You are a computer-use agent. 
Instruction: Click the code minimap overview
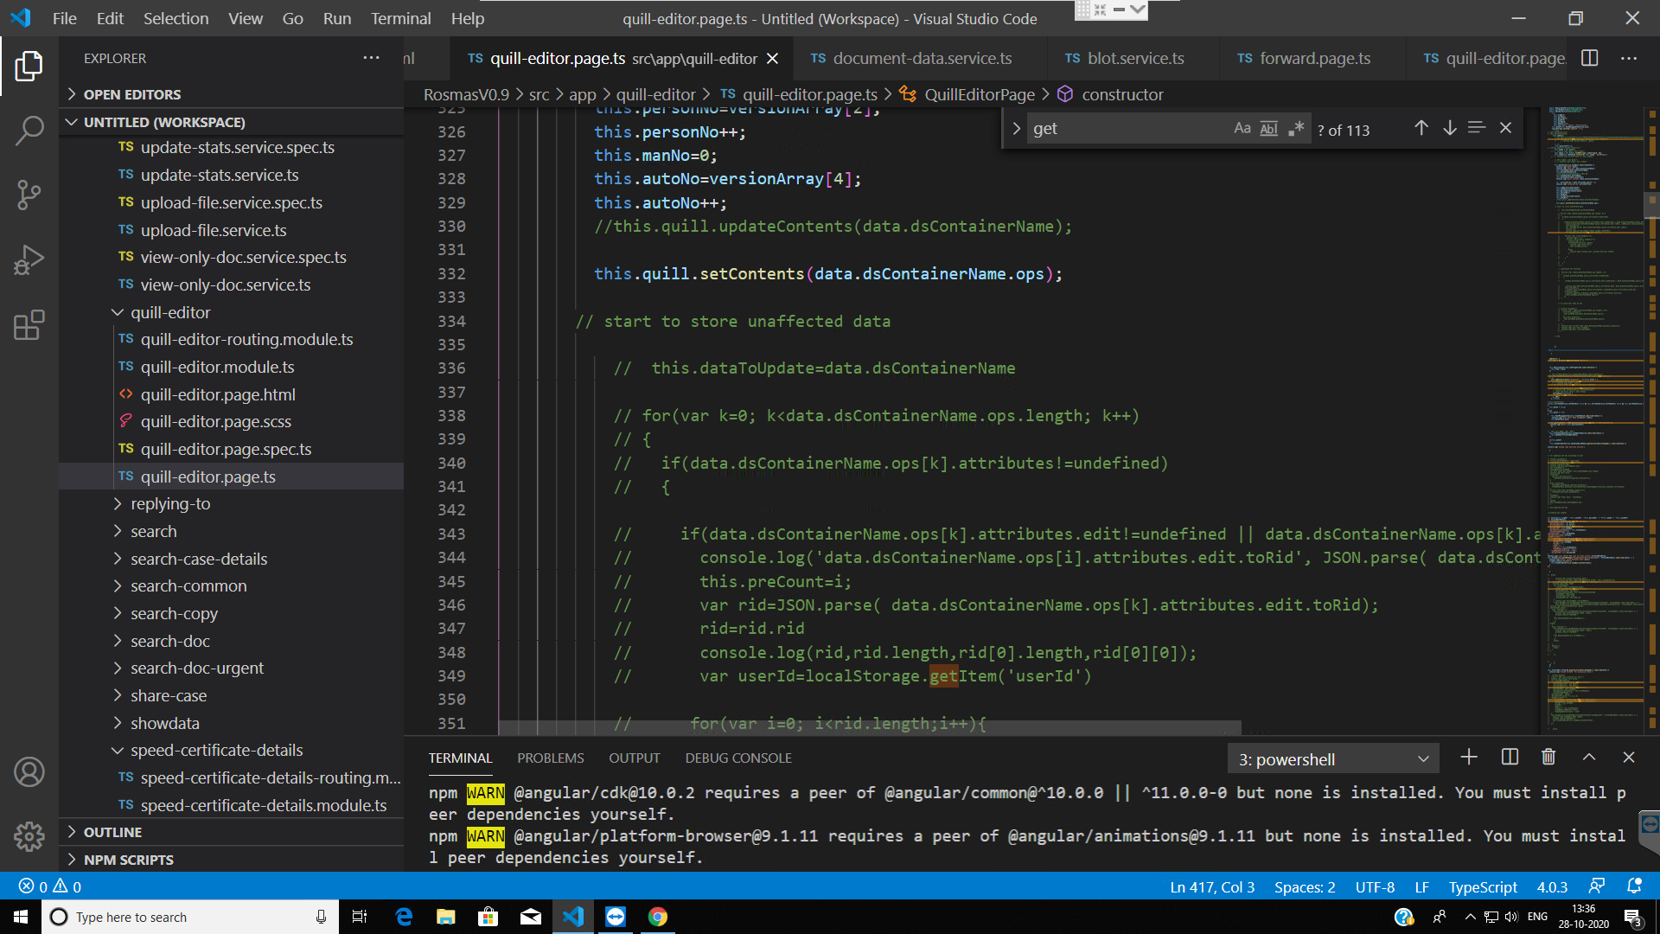point(1593,419)
